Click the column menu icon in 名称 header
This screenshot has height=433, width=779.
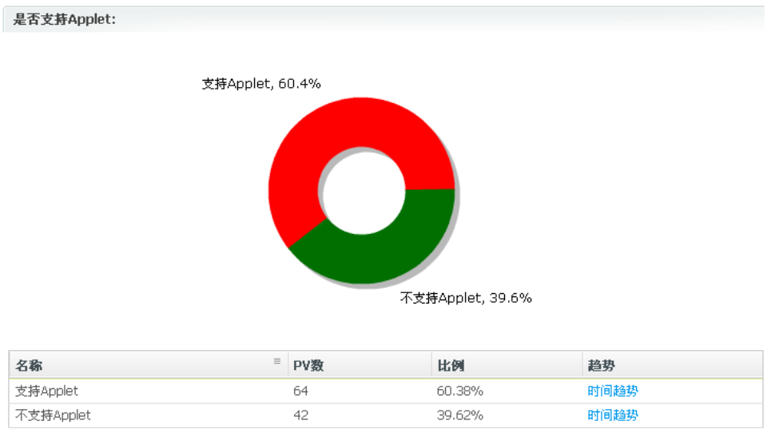(x=276, y=361)
